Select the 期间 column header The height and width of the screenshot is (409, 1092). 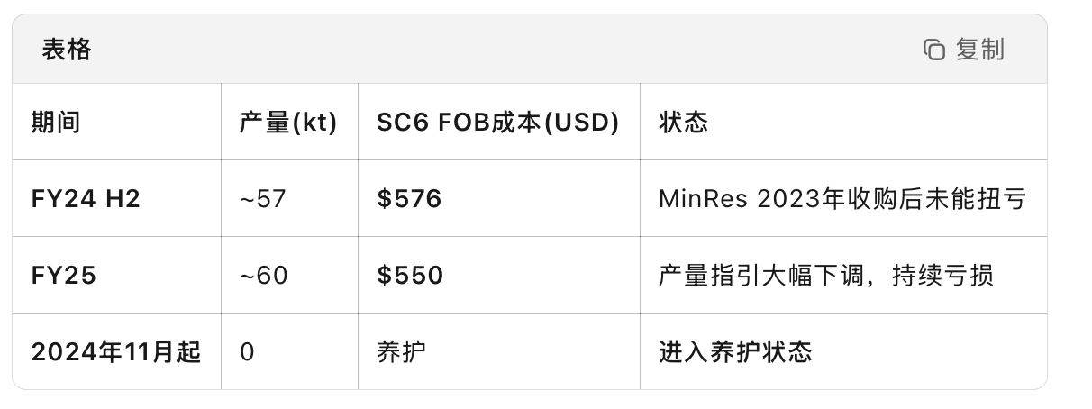tap(56, 123)
